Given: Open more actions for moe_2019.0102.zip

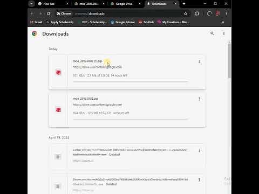Looking at the screenshot, I should click(x=199, y=99).
